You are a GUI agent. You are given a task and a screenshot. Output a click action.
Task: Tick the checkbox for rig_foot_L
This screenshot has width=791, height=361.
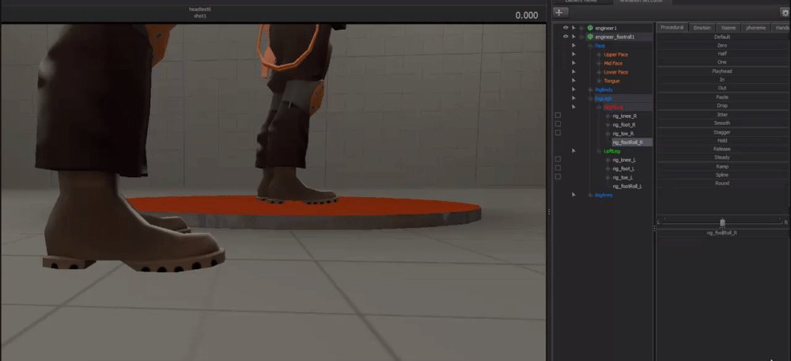click(558, 168)
